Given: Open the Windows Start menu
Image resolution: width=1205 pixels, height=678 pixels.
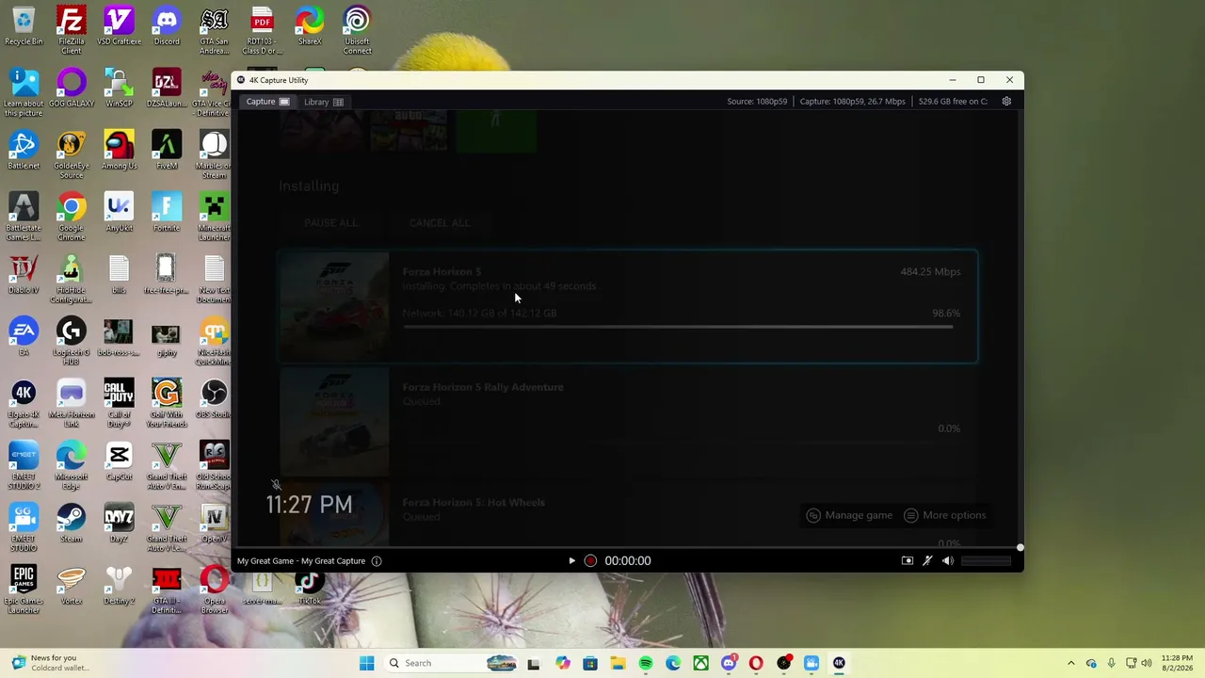Looking at the screenshot, I should click(367, 663).
